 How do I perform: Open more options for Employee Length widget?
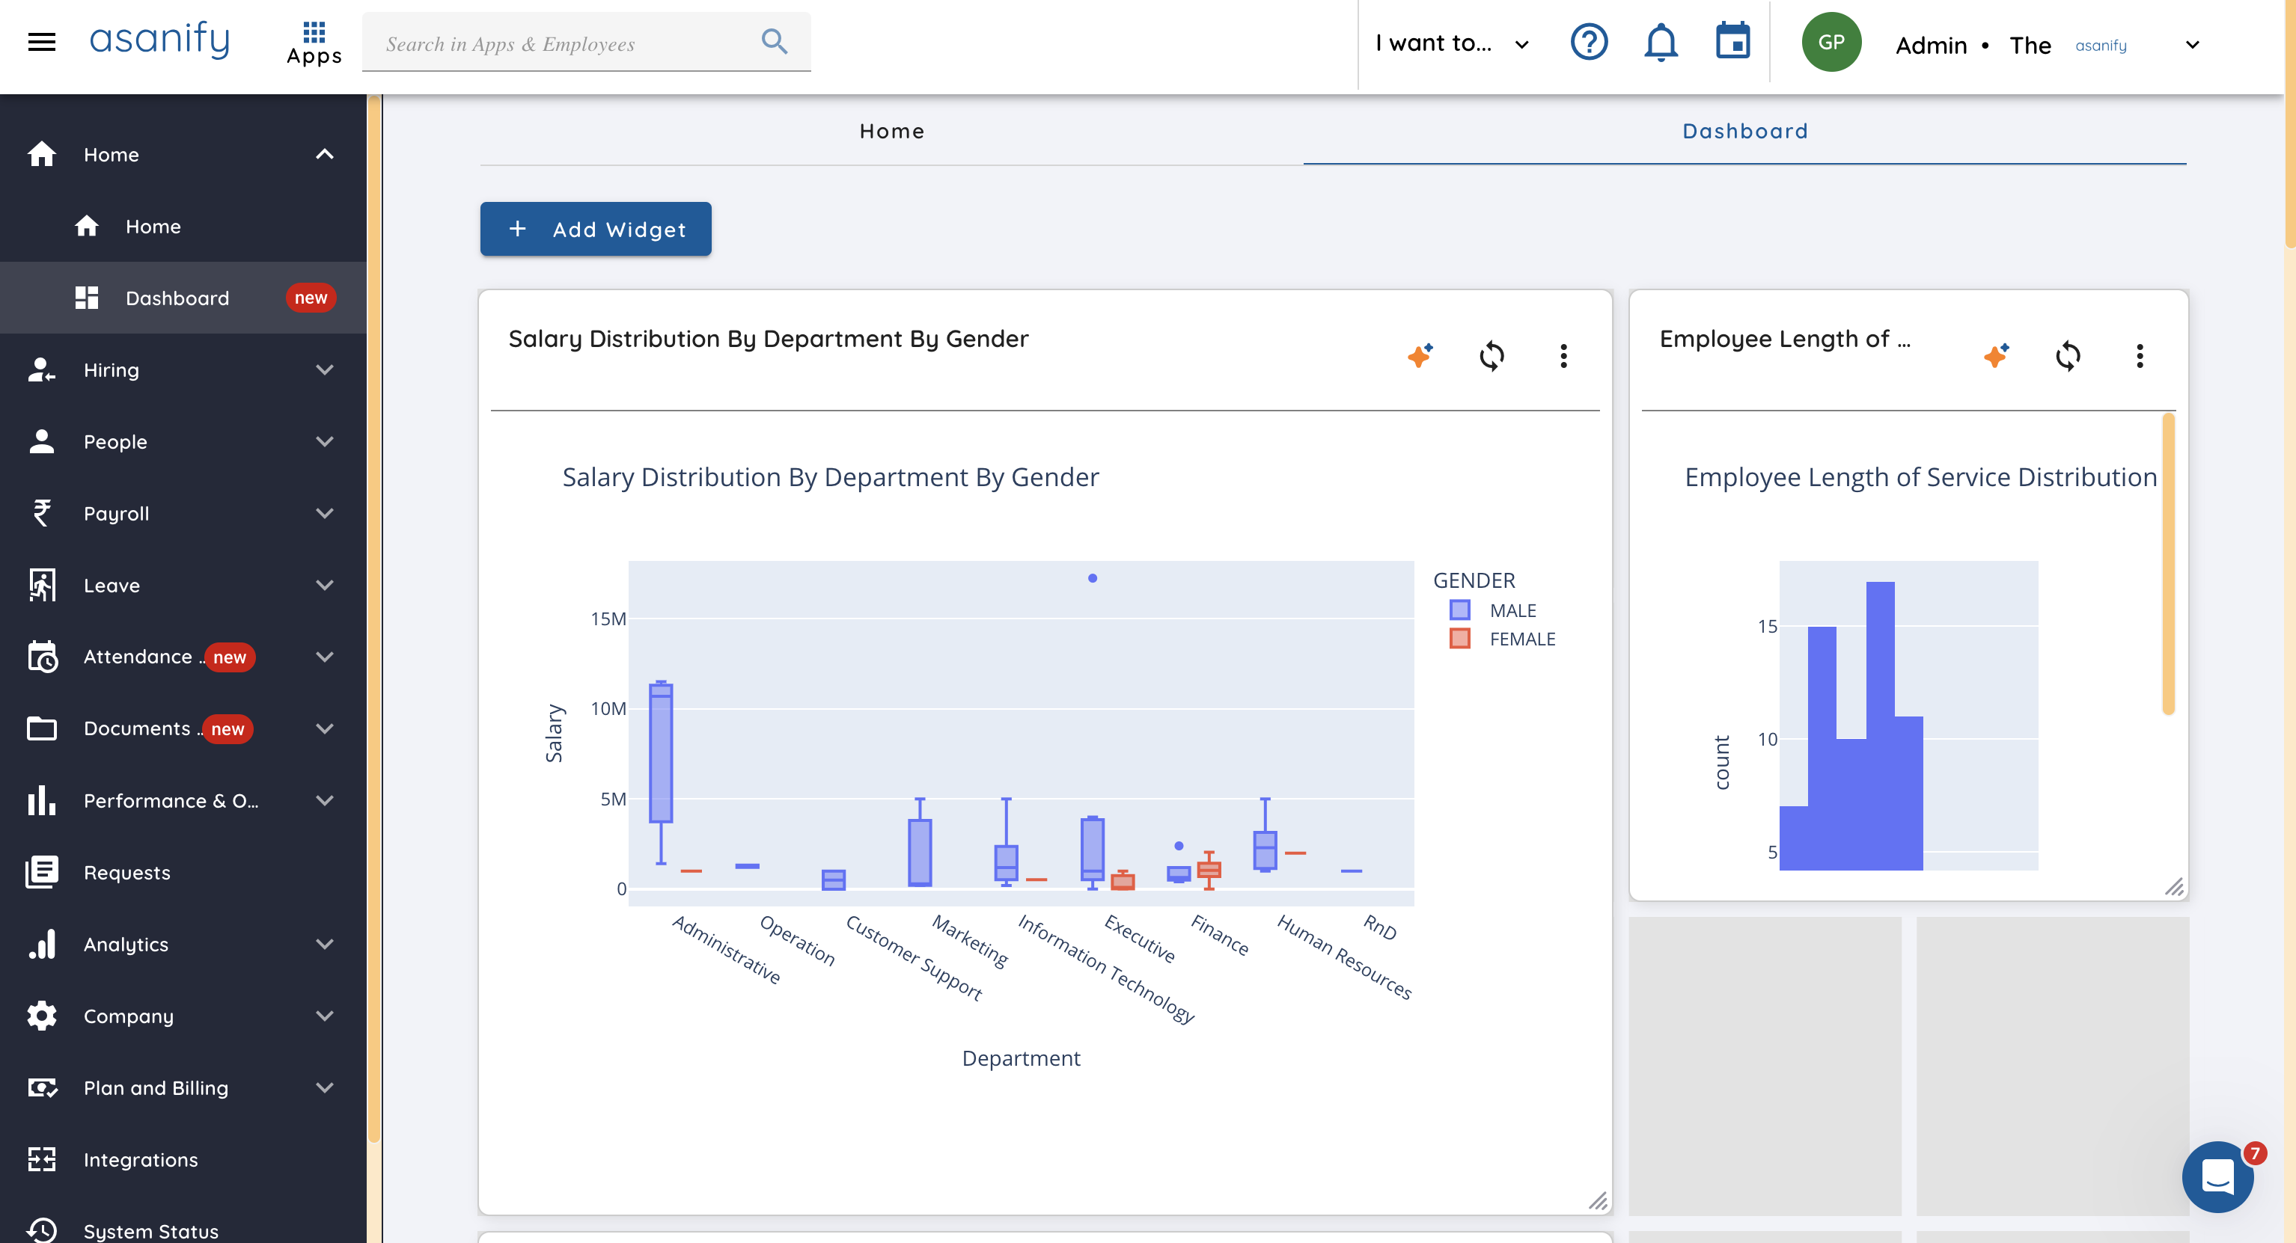(2139, 357)
